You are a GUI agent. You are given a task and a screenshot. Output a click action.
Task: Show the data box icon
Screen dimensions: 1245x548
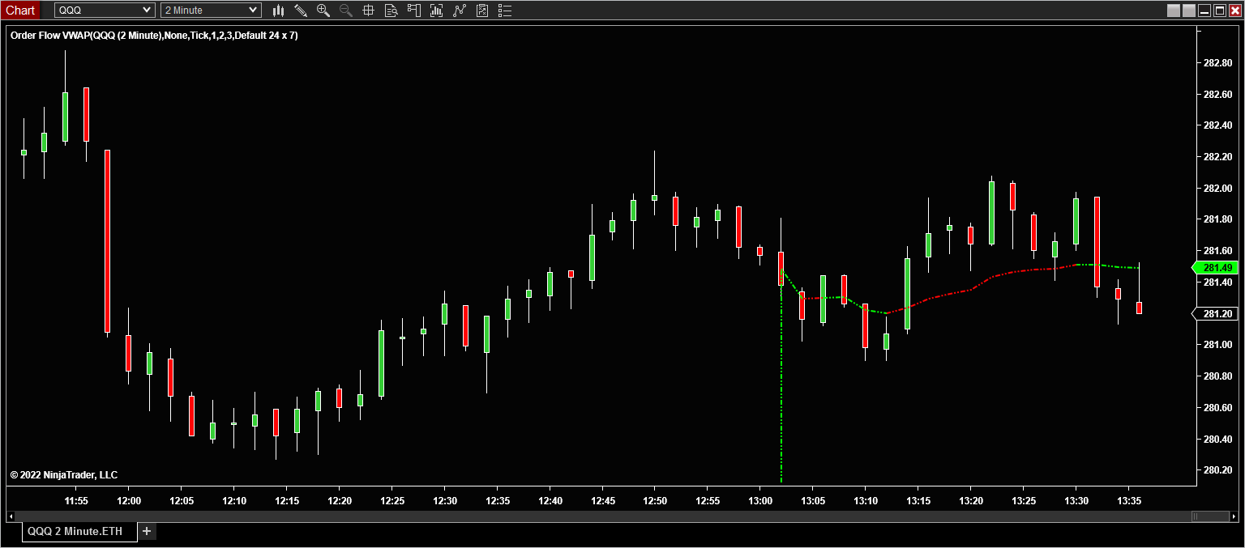[x=391, y=11]
